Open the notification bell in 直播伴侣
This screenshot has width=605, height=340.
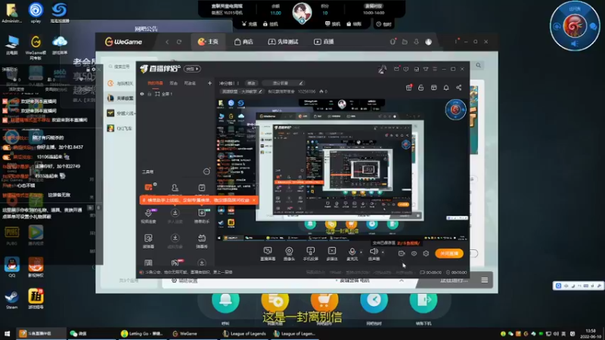coord(446,88)
